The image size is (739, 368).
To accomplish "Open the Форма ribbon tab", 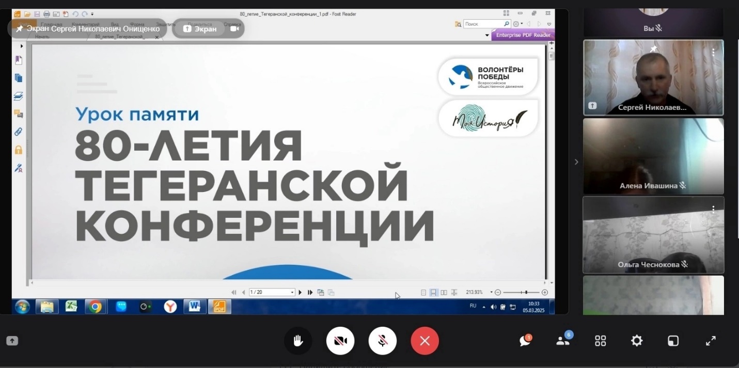I will [137, 24].
